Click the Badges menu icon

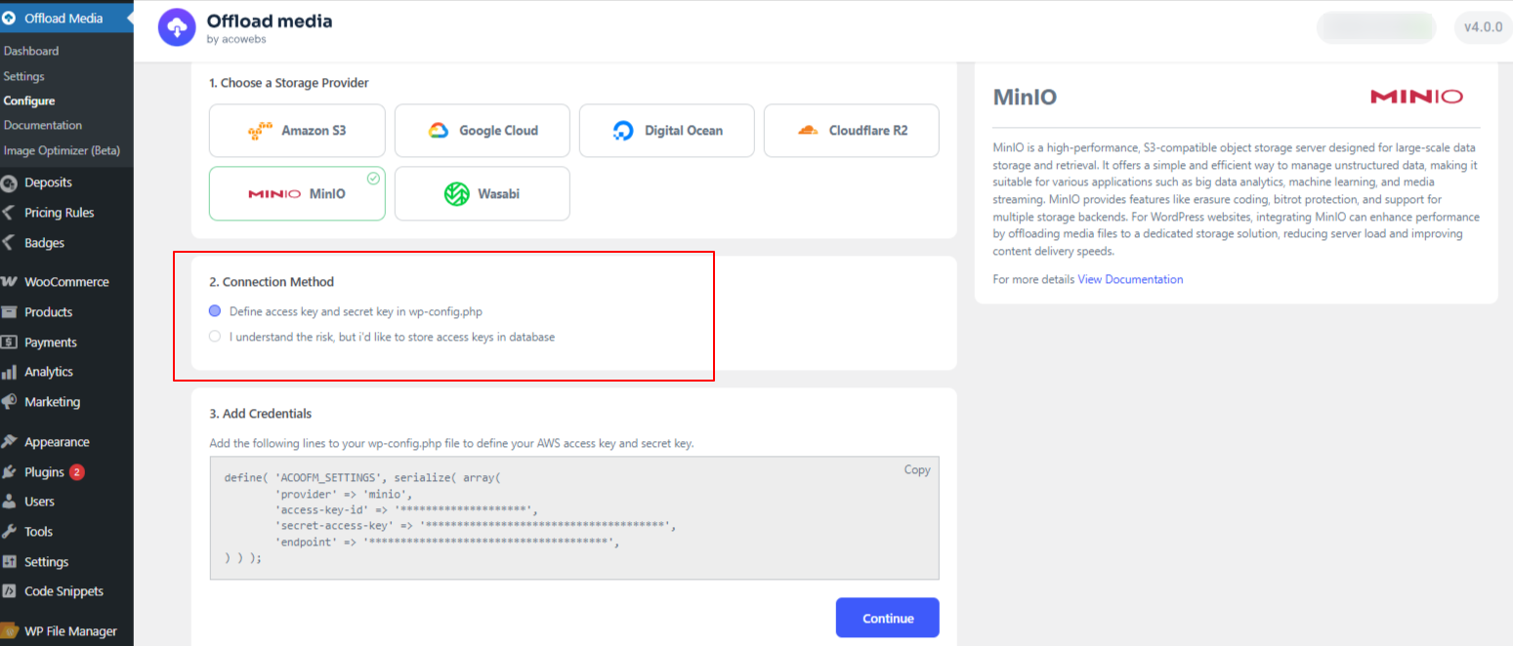click(x=10, y=243)
